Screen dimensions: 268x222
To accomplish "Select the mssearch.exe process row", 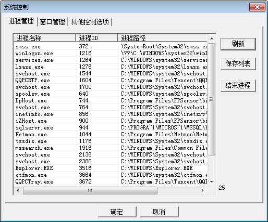I will click(111, 148).
